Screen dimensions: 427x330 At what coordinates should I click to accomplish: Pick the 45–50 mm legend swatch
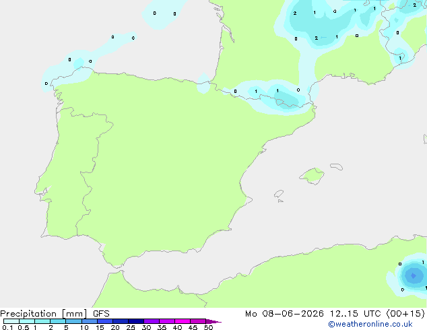pos(198,321)
